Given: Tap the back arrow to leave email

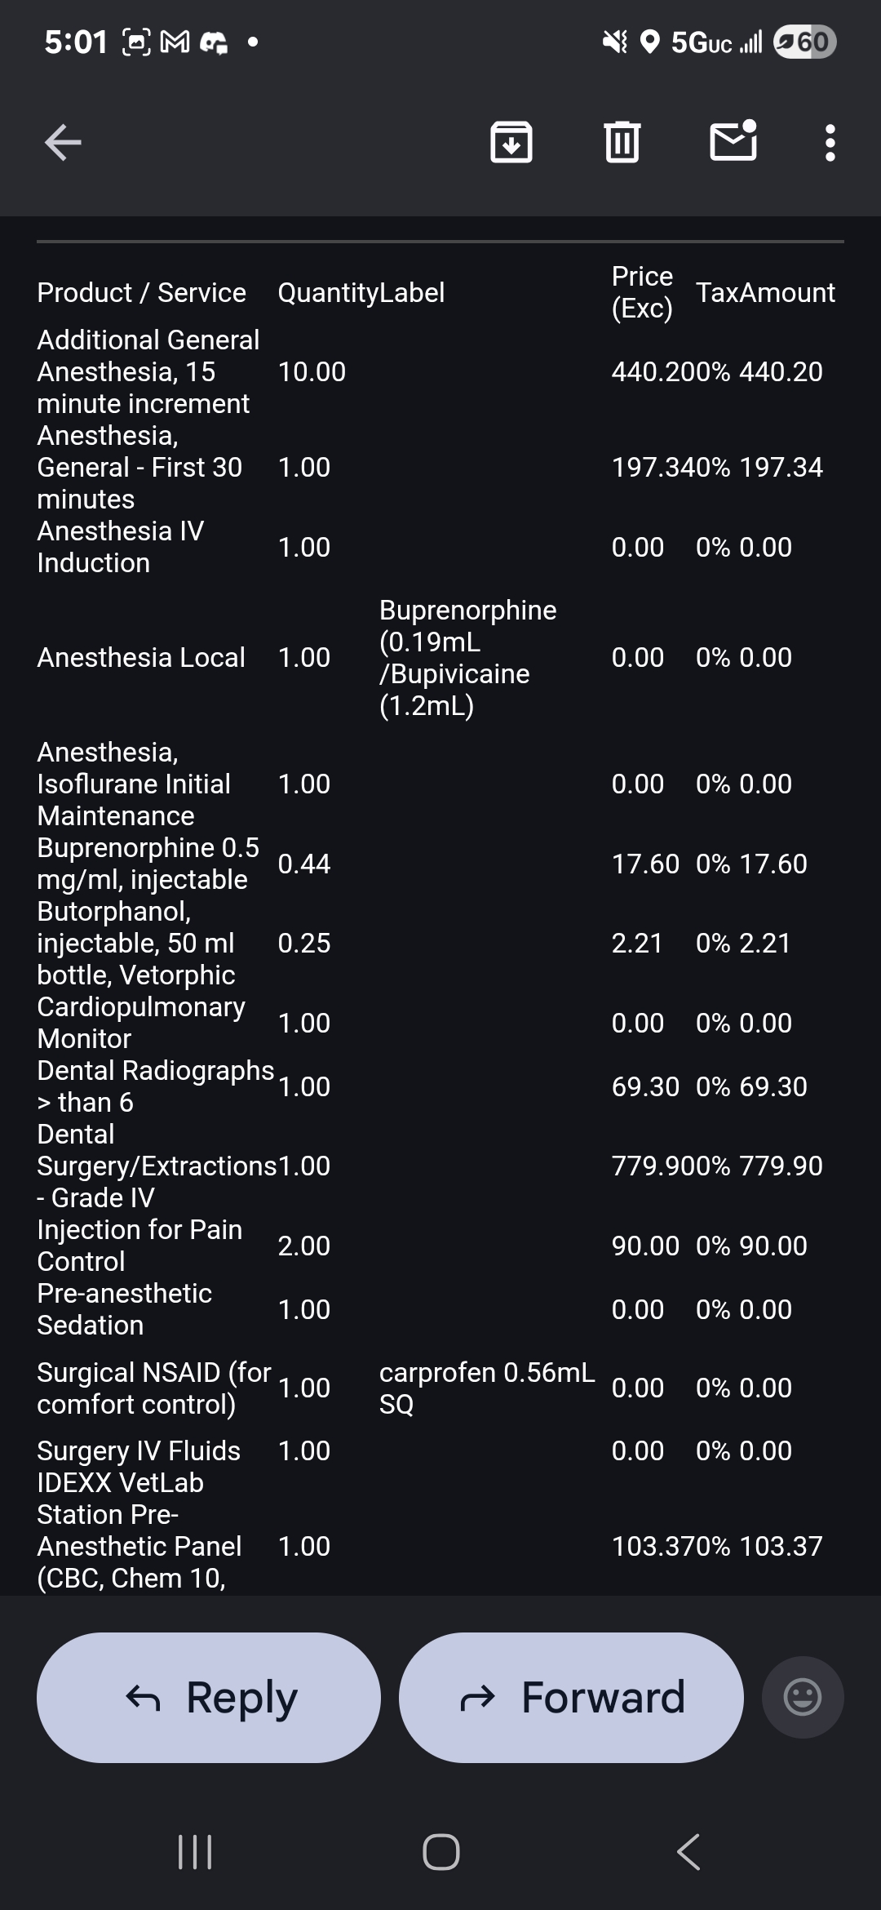Looking at the screenshot, I should tap(63, 143).
